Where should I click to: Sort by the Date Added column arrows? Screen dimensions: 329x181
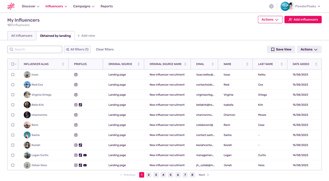(x=316, y=64)
